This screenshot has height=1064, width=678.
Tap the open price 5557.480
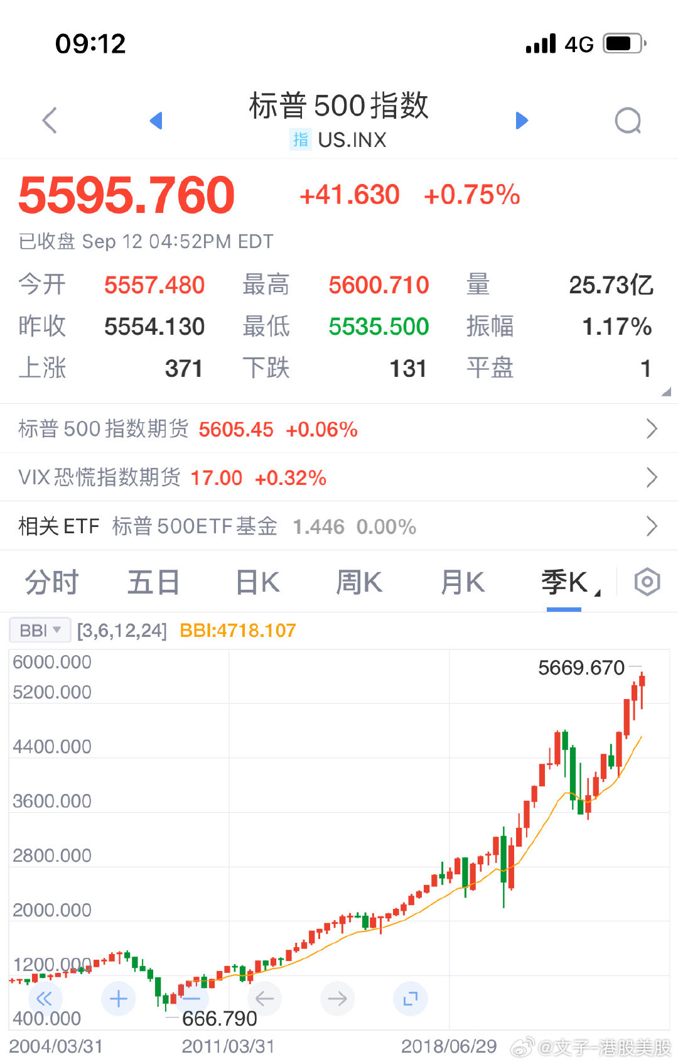tap(154, 285)
